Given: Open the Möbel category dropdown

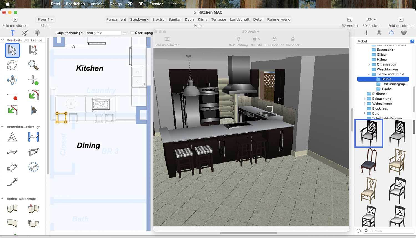Looking at the screenshot, I should coord(385,41).
